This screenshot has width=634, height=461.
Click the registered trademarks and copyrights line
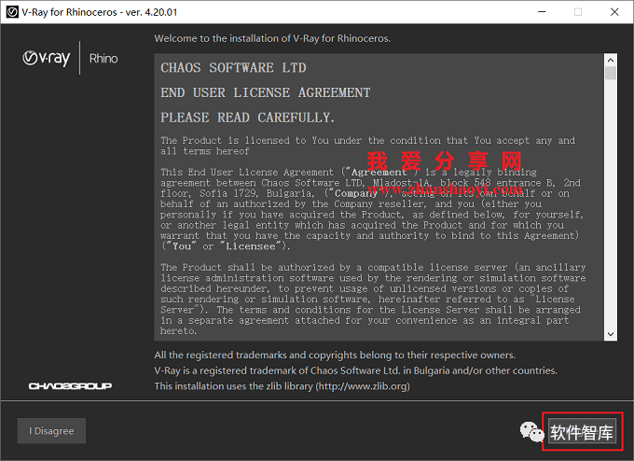click(x=335, y=355)
